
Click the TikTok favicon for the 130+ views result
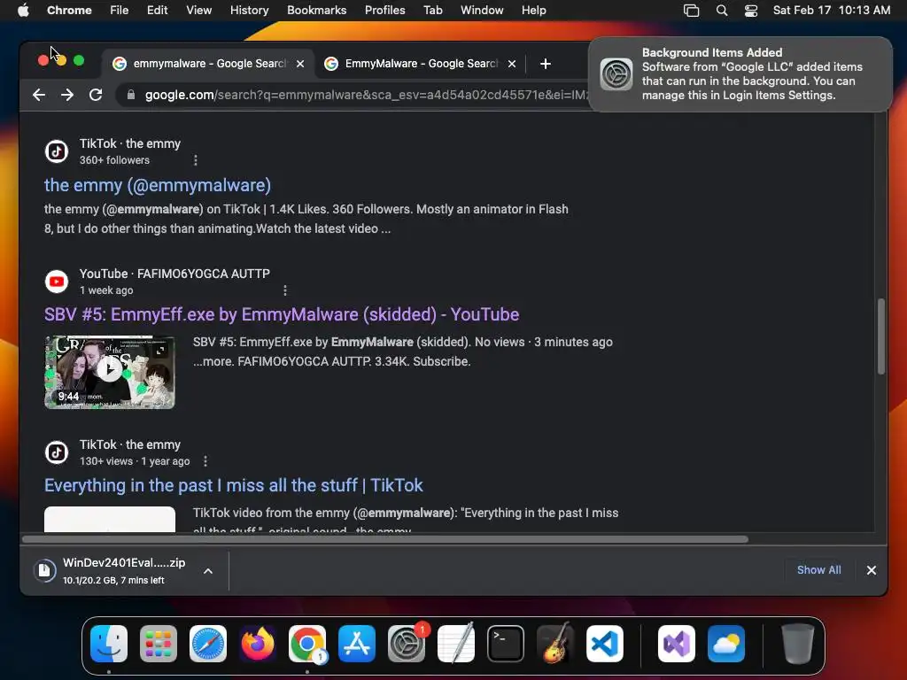pos(57,452)
